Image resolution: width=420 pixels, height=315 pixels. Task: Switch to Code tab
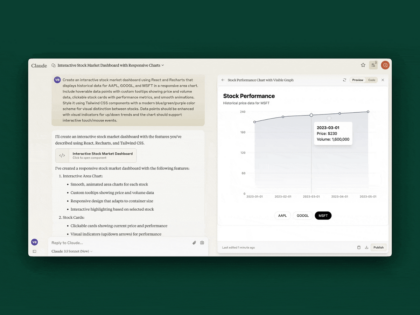[x=371, y=80]
